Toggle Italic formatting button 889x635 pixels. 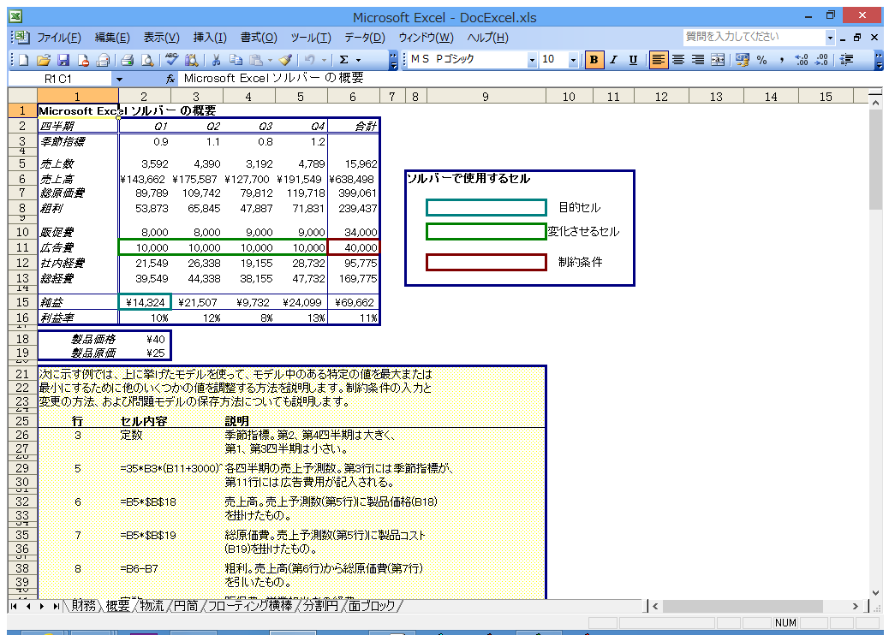tap(613, 60)
